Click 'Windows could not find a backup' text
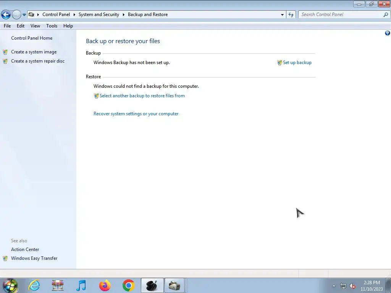 coord(146,86)
